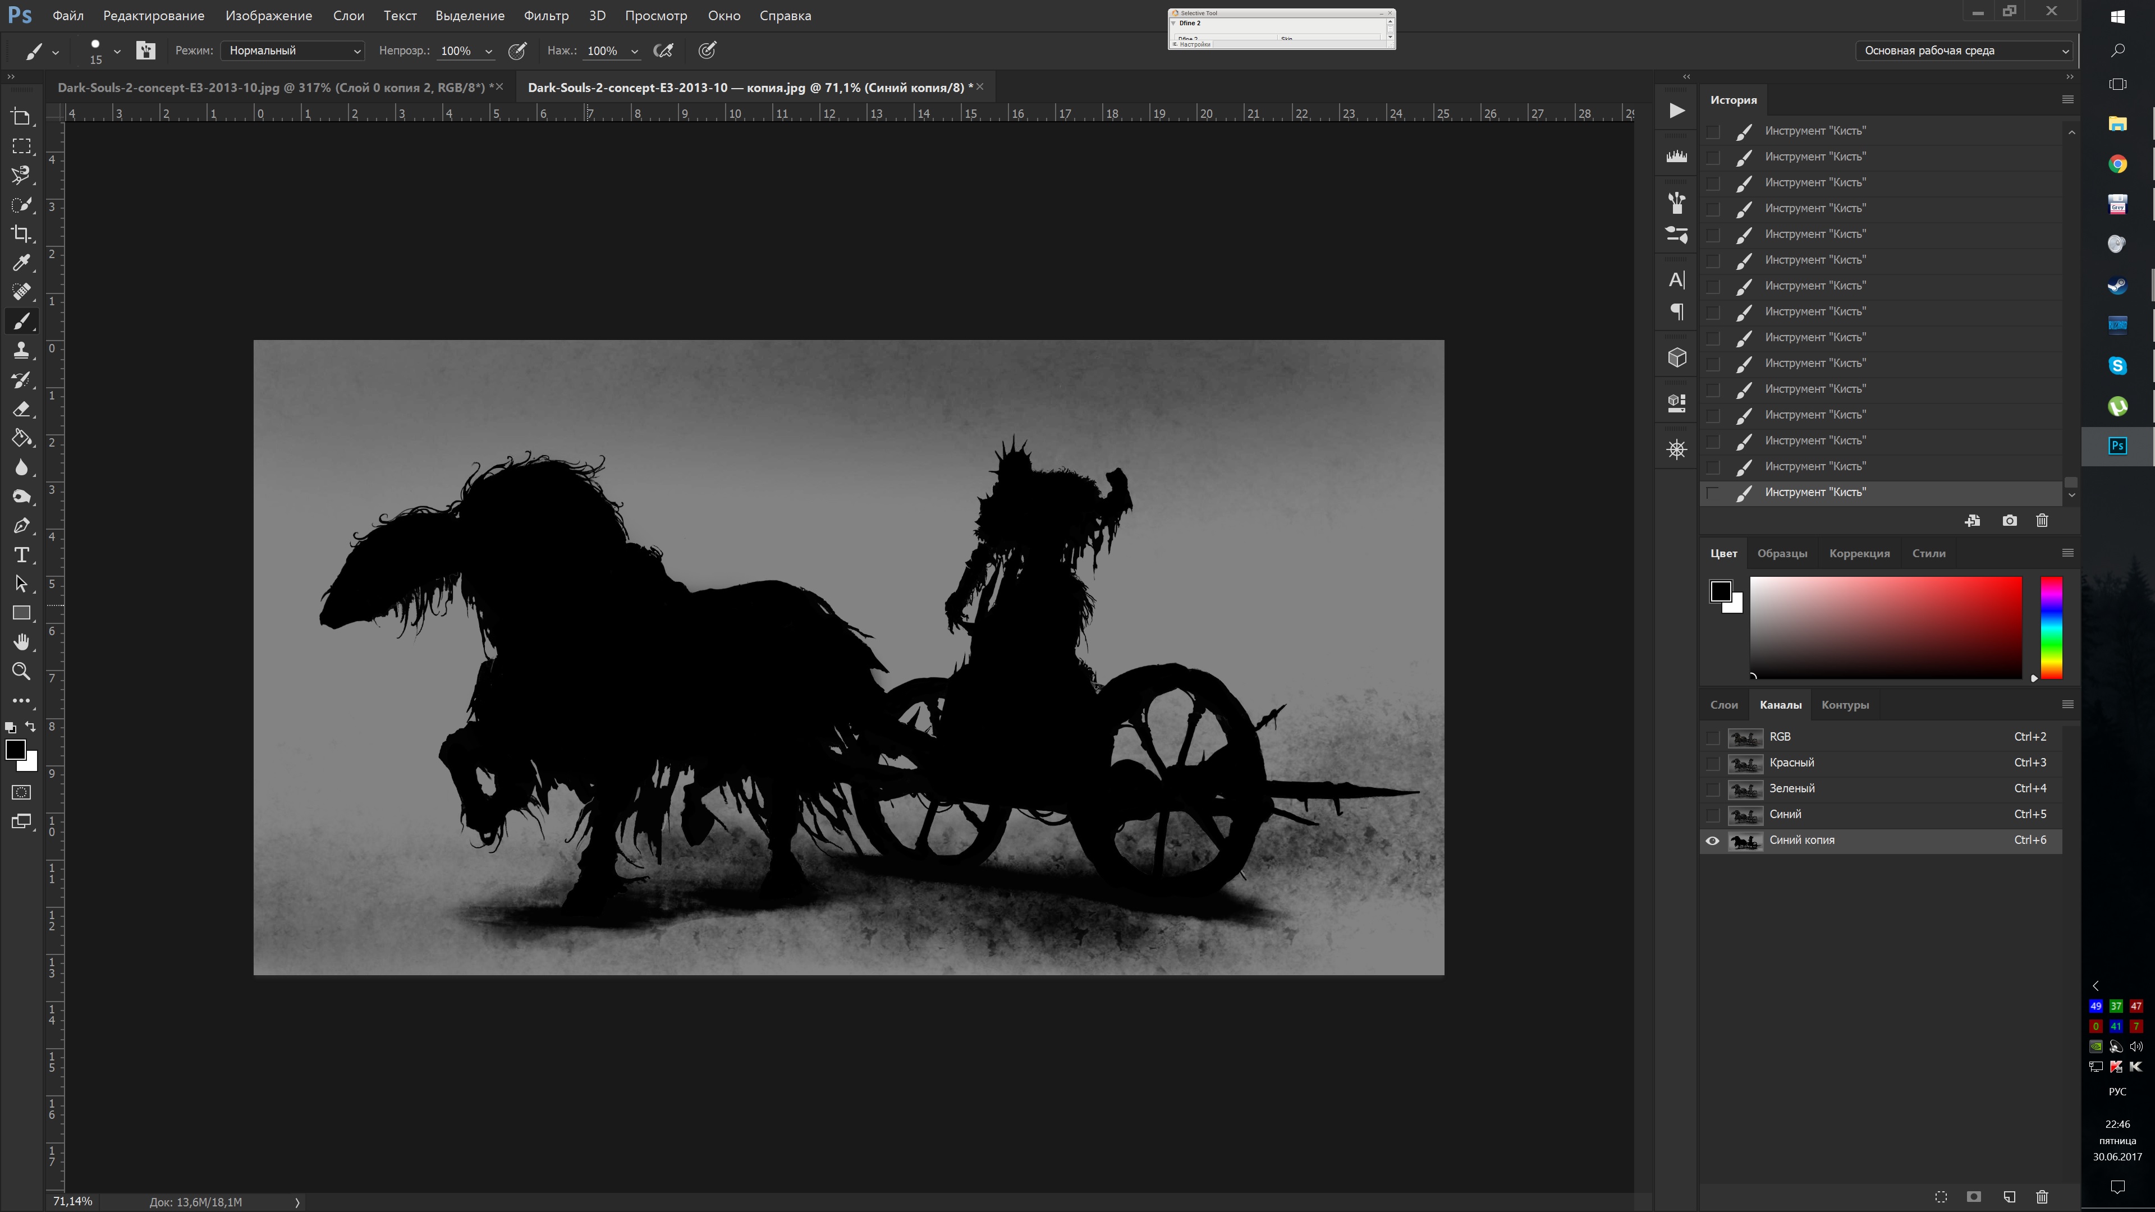
Task: Open the 3D panel cube icon
Action: pyautogui.click(x=1676, y=358)
